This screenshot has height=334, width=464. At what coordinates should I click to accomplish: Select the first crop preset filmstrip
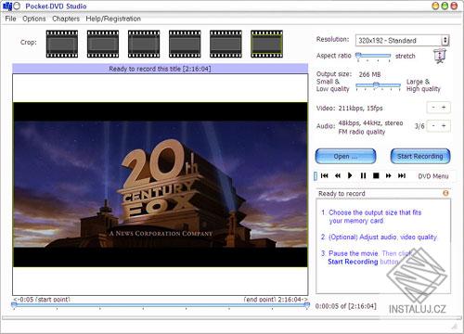pyautogui.click(x=62, y=44)
